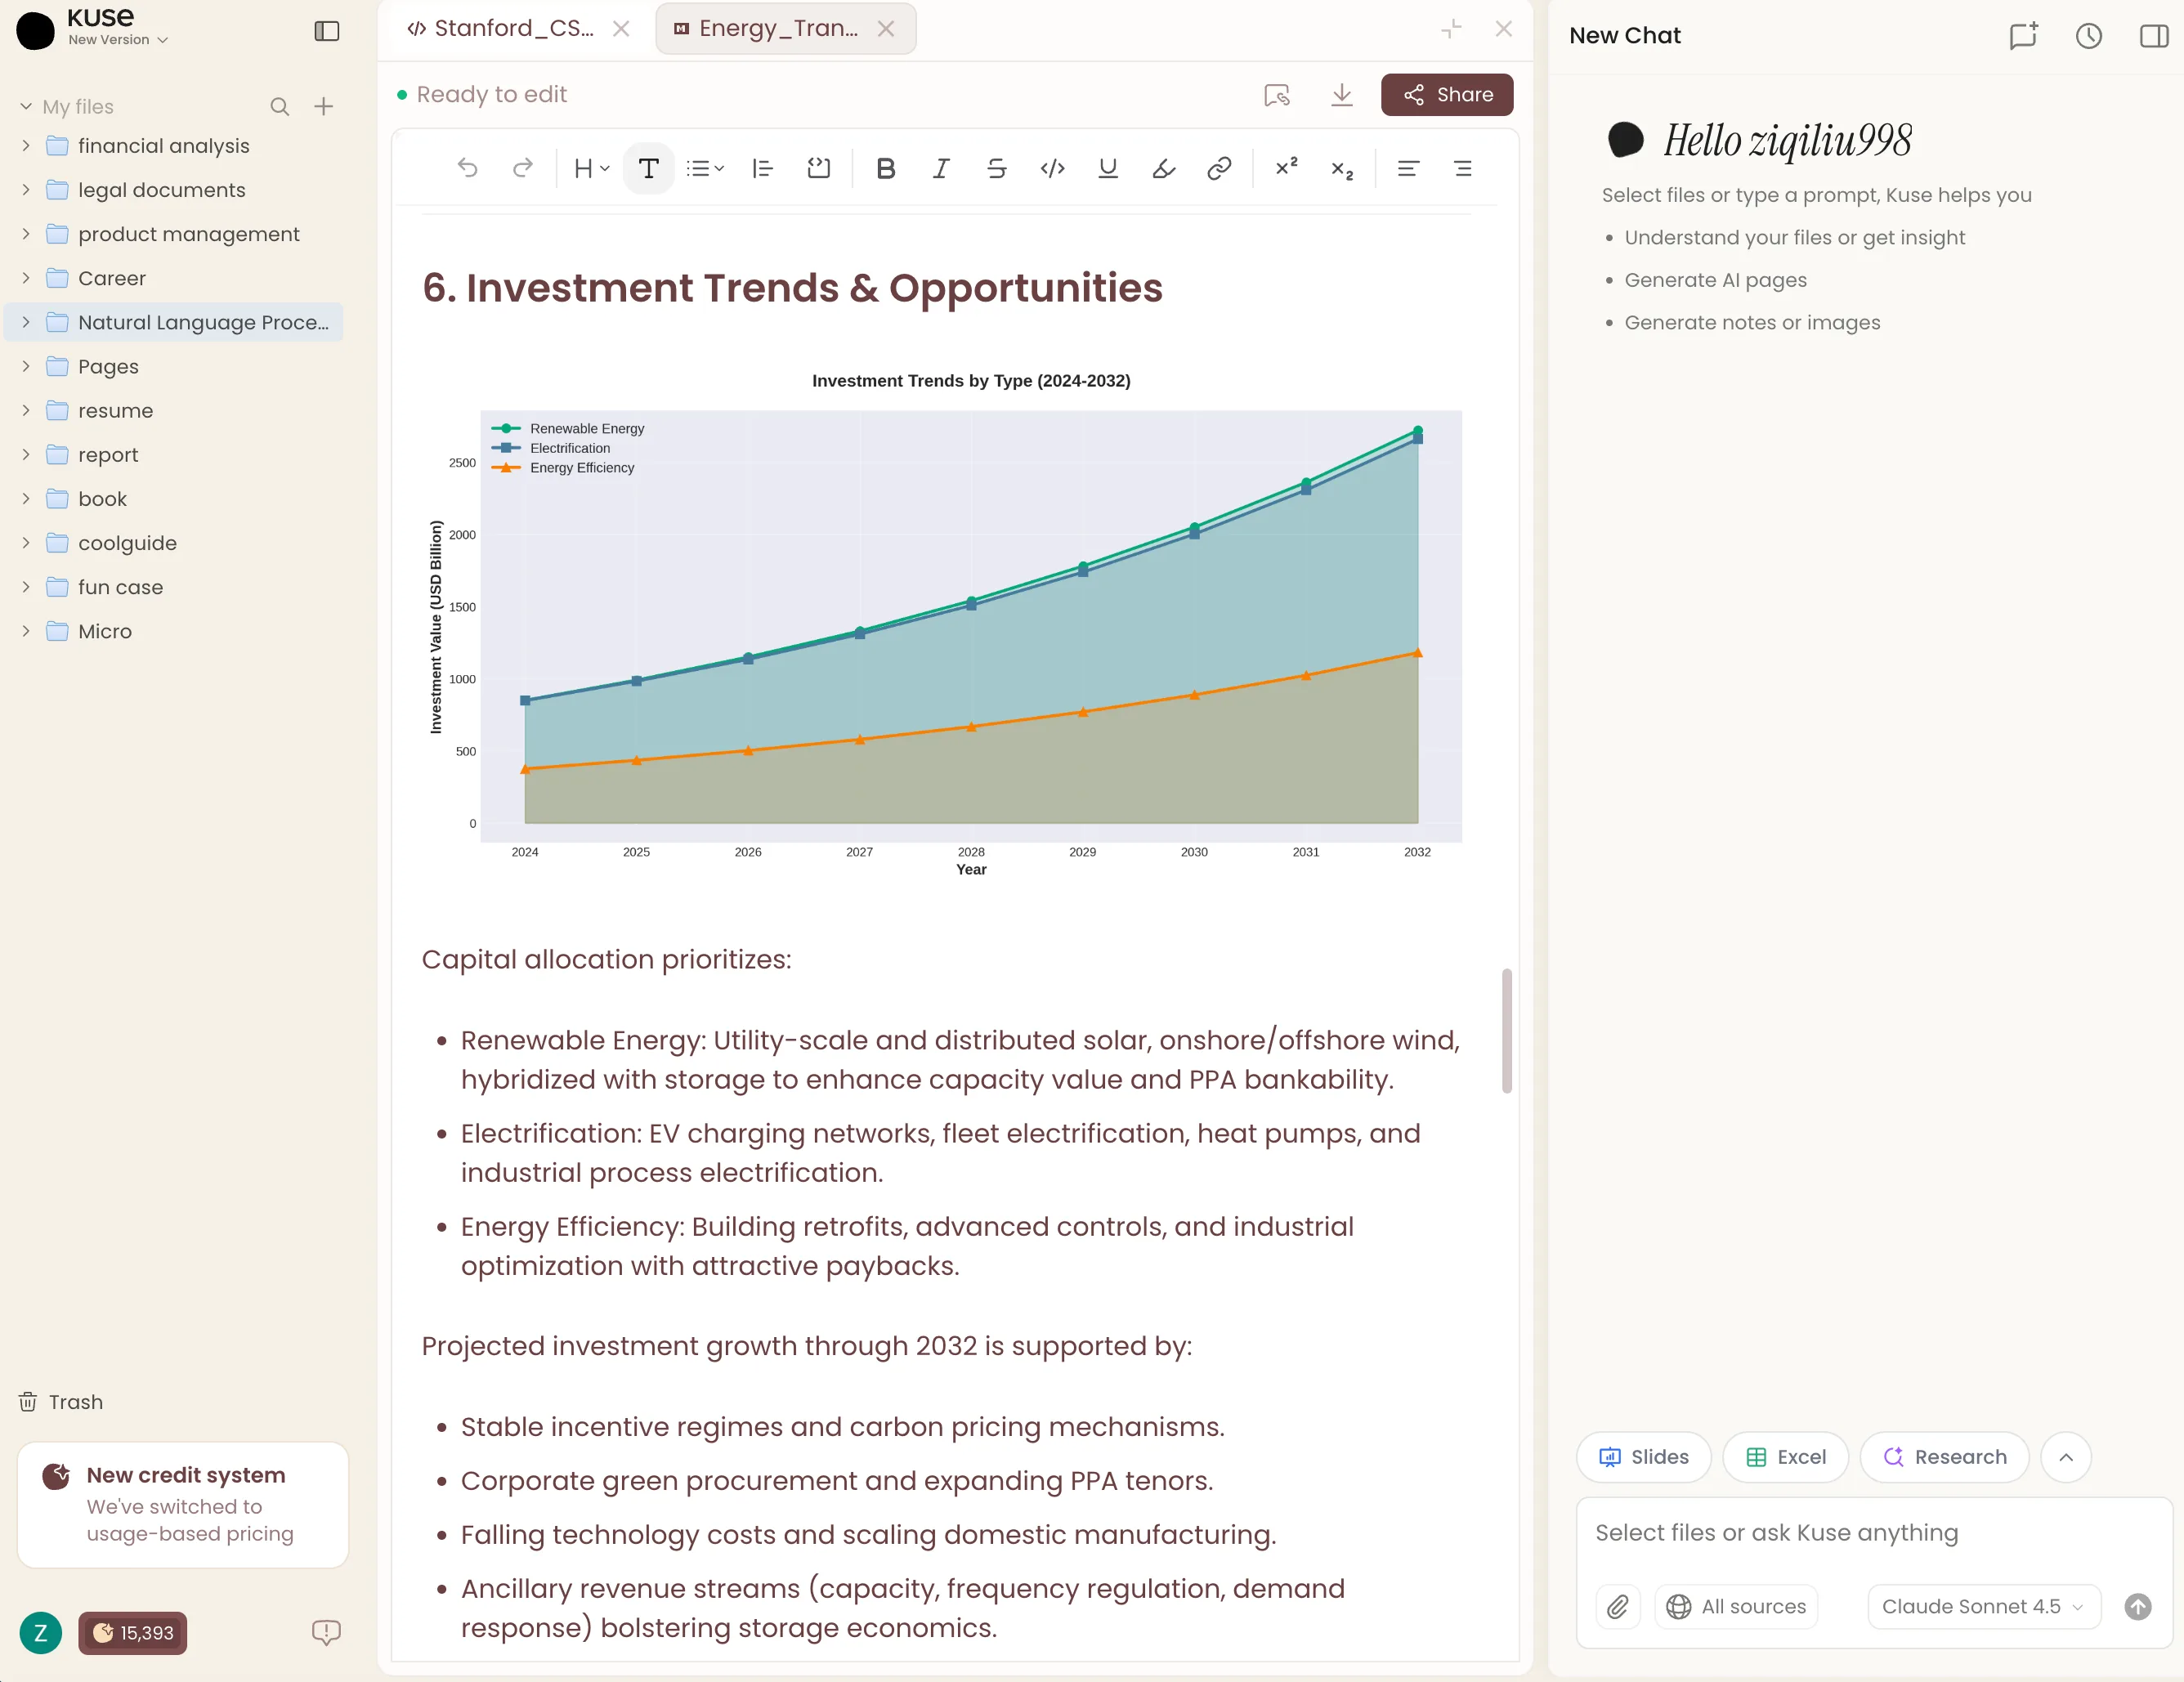The height and width of the screenshot is (1682, 2184).
Task: Toggle underline formatting
Action: [1108, 168]
